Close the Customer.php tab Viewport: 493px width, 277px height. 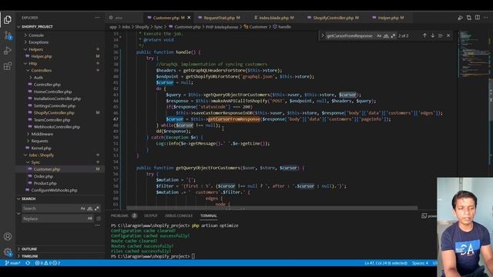pos(189,18)
